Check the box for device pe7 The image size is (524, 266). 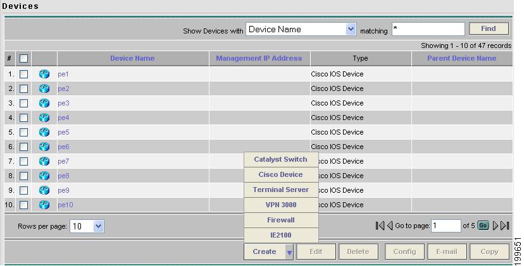point(23,161)
